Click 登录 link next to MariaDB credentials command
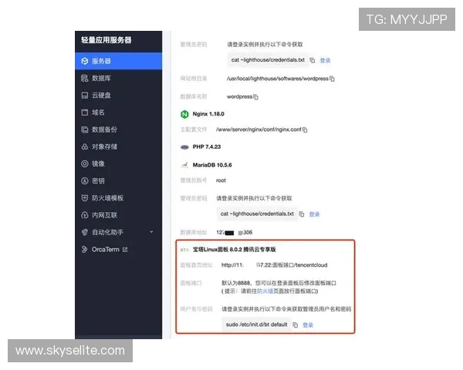 tap(315, 214)
